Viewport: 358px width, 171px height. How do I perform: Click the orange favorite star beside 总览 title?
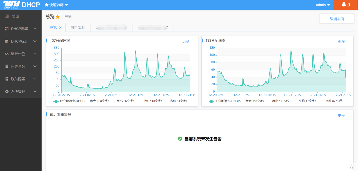(x=58, y=17)
